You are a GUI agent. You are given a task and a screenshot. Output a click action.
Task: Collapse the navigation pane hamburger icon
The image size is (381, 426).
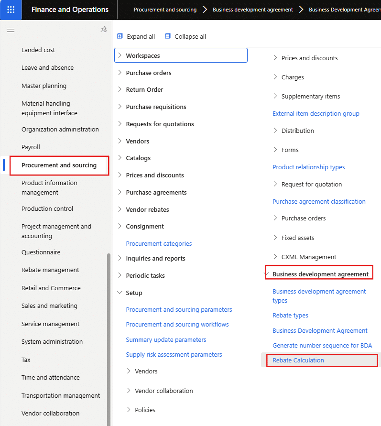coord(11,30)
